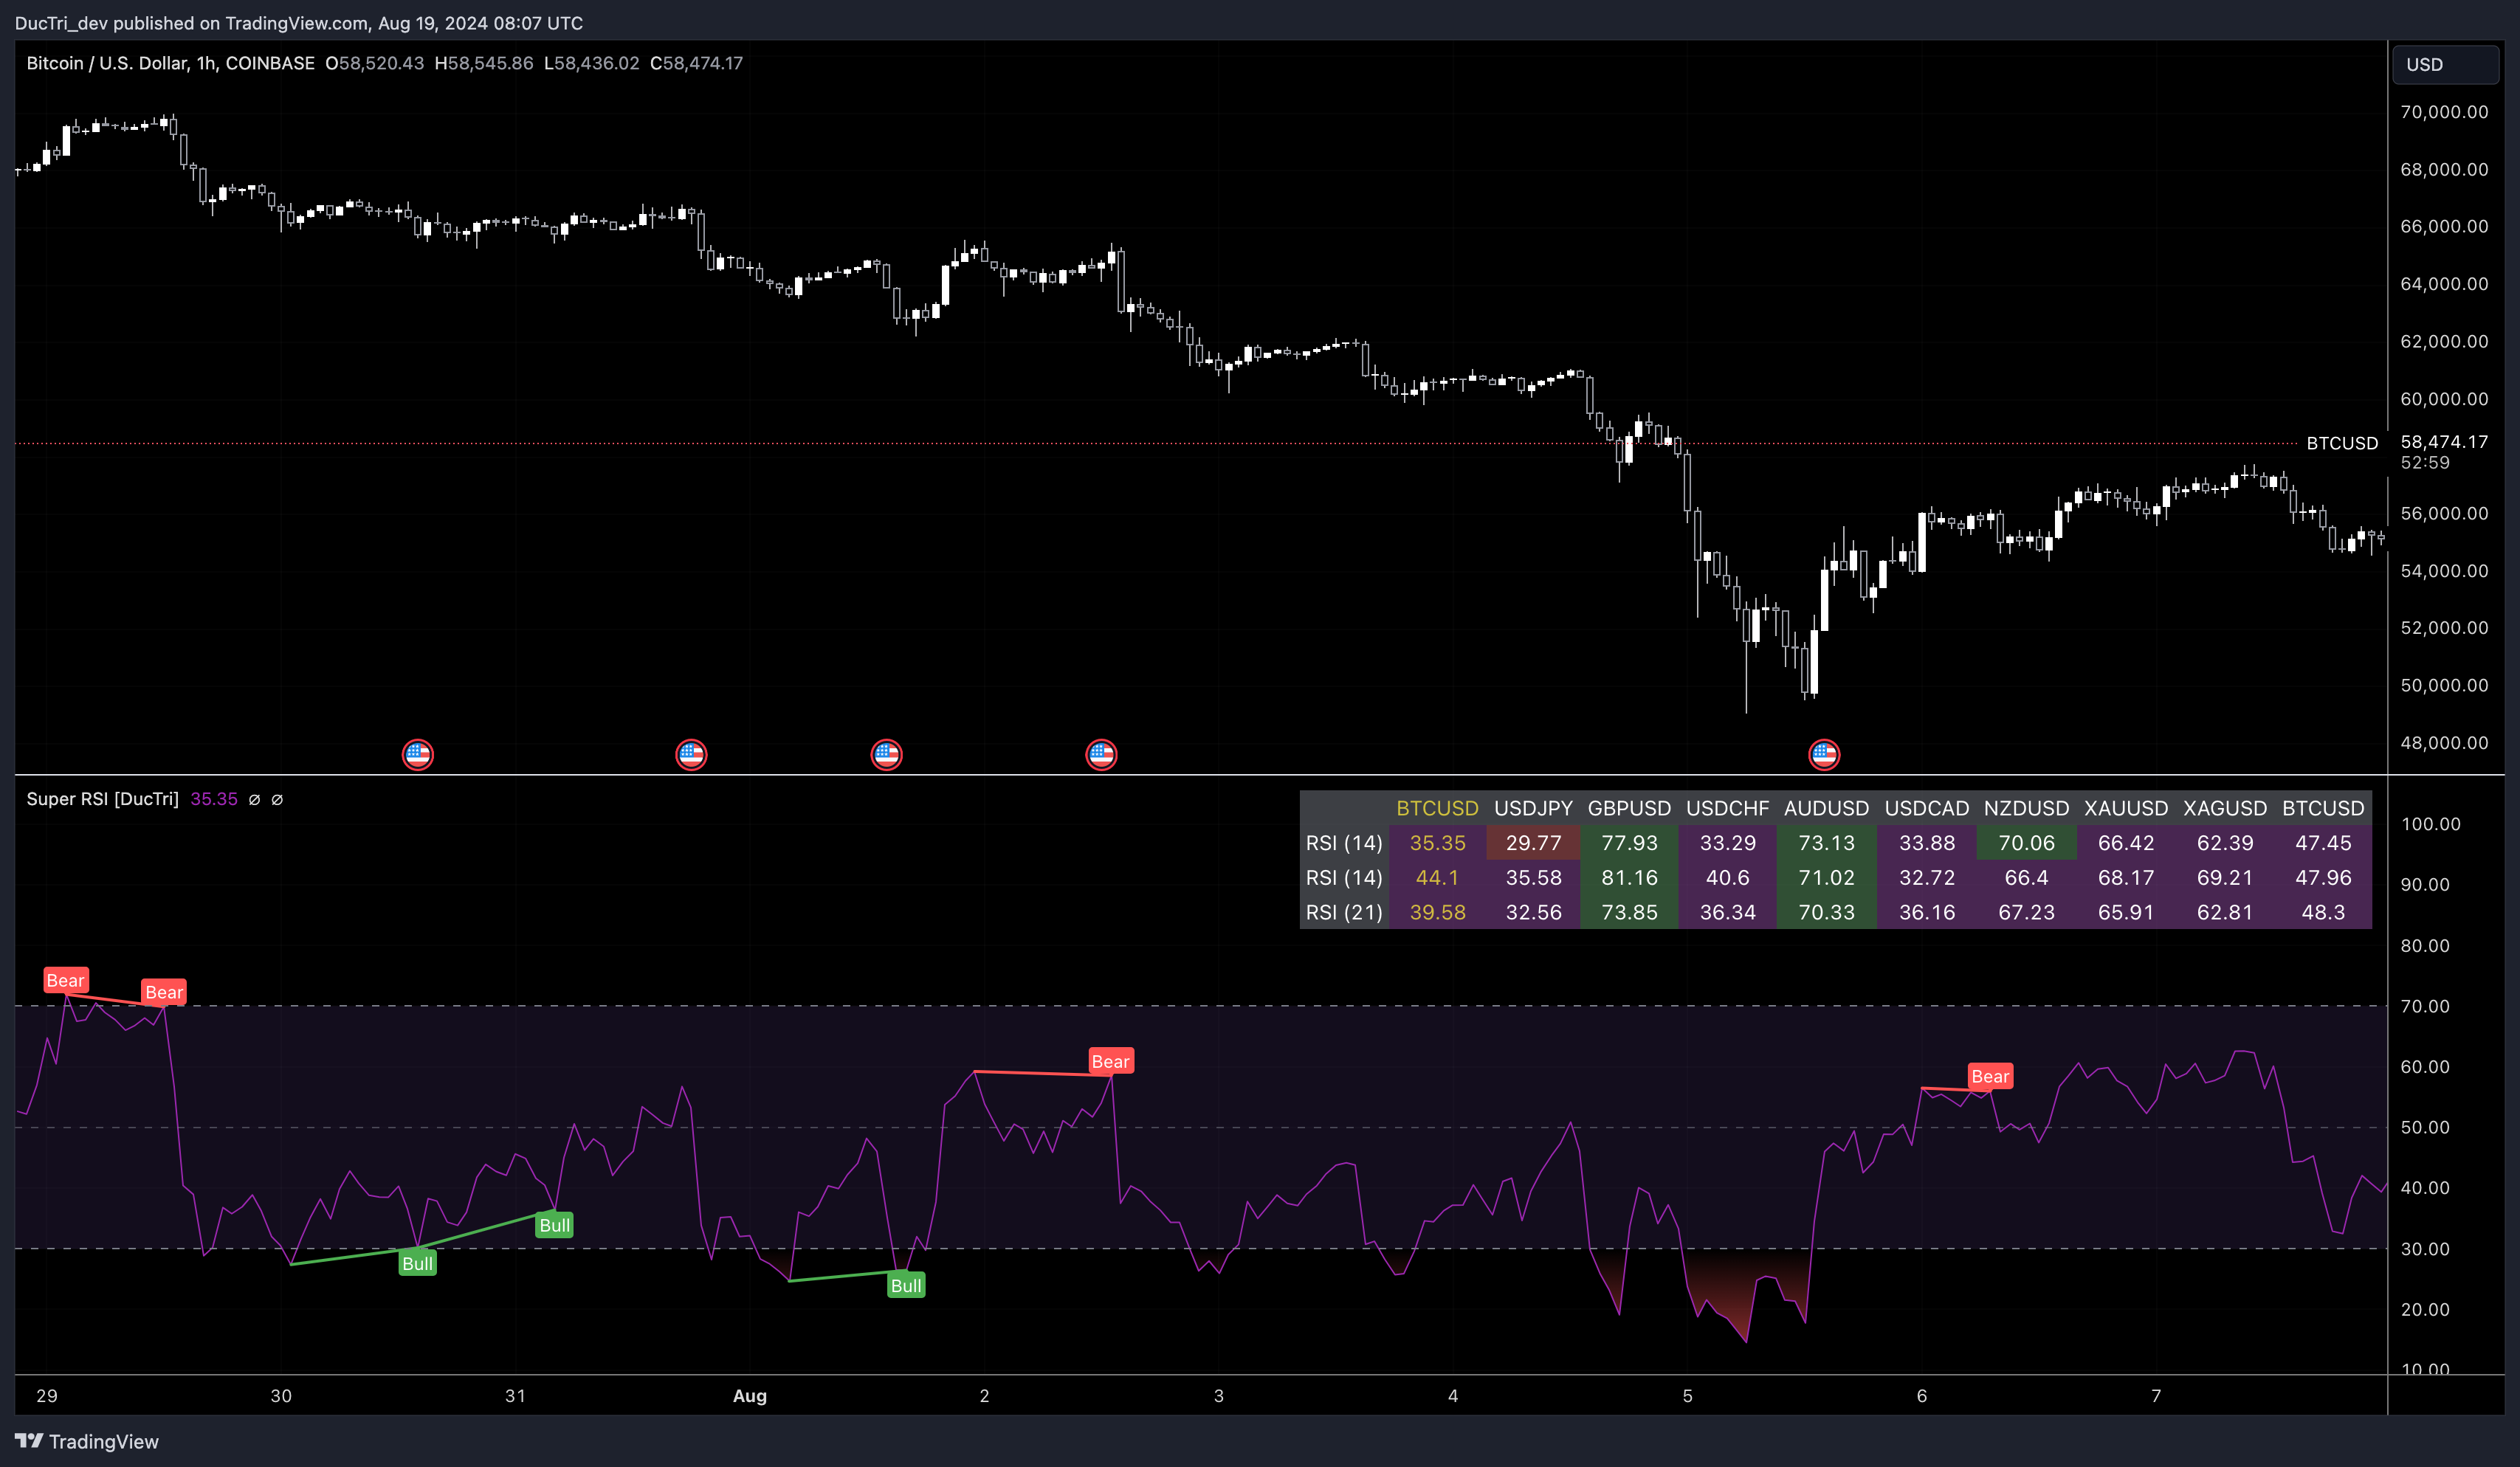Open the USD currency selector
The image size is (2520, 1467).
(2445, 64)
